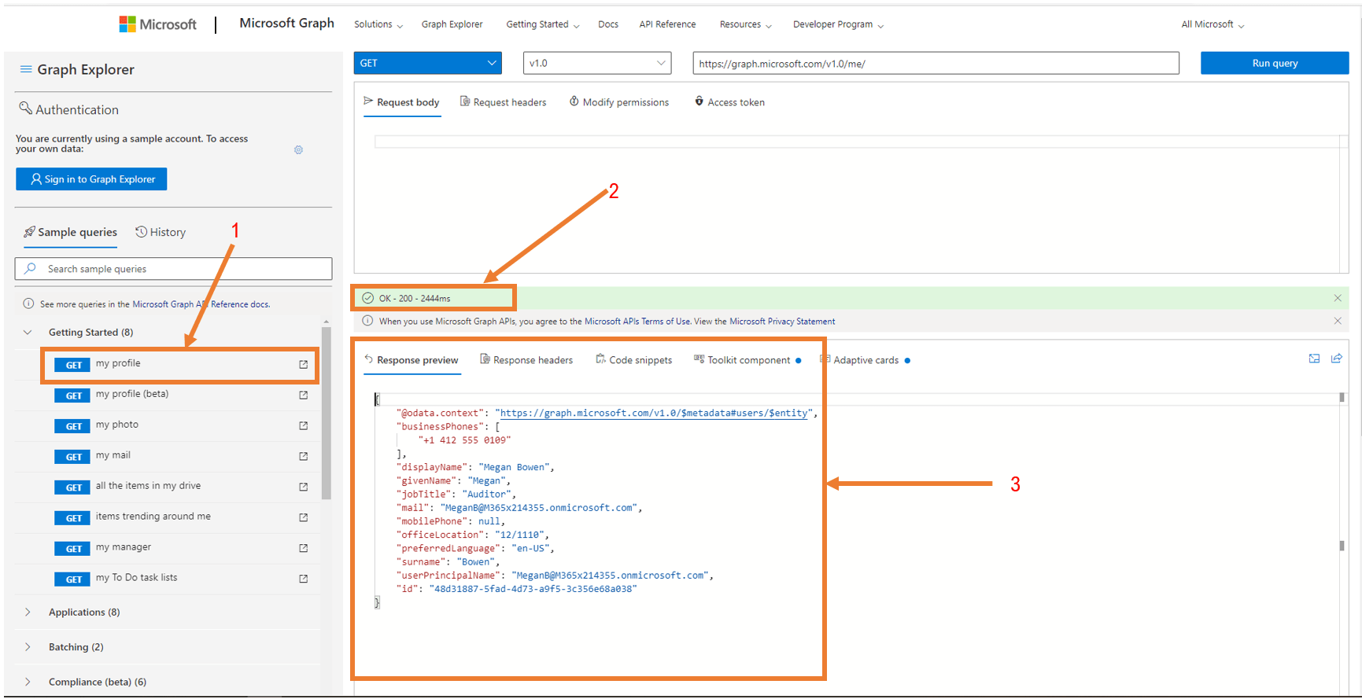The image size is (1362, 699).
Task: Switch to the History tab
Action: click(161, 232)
